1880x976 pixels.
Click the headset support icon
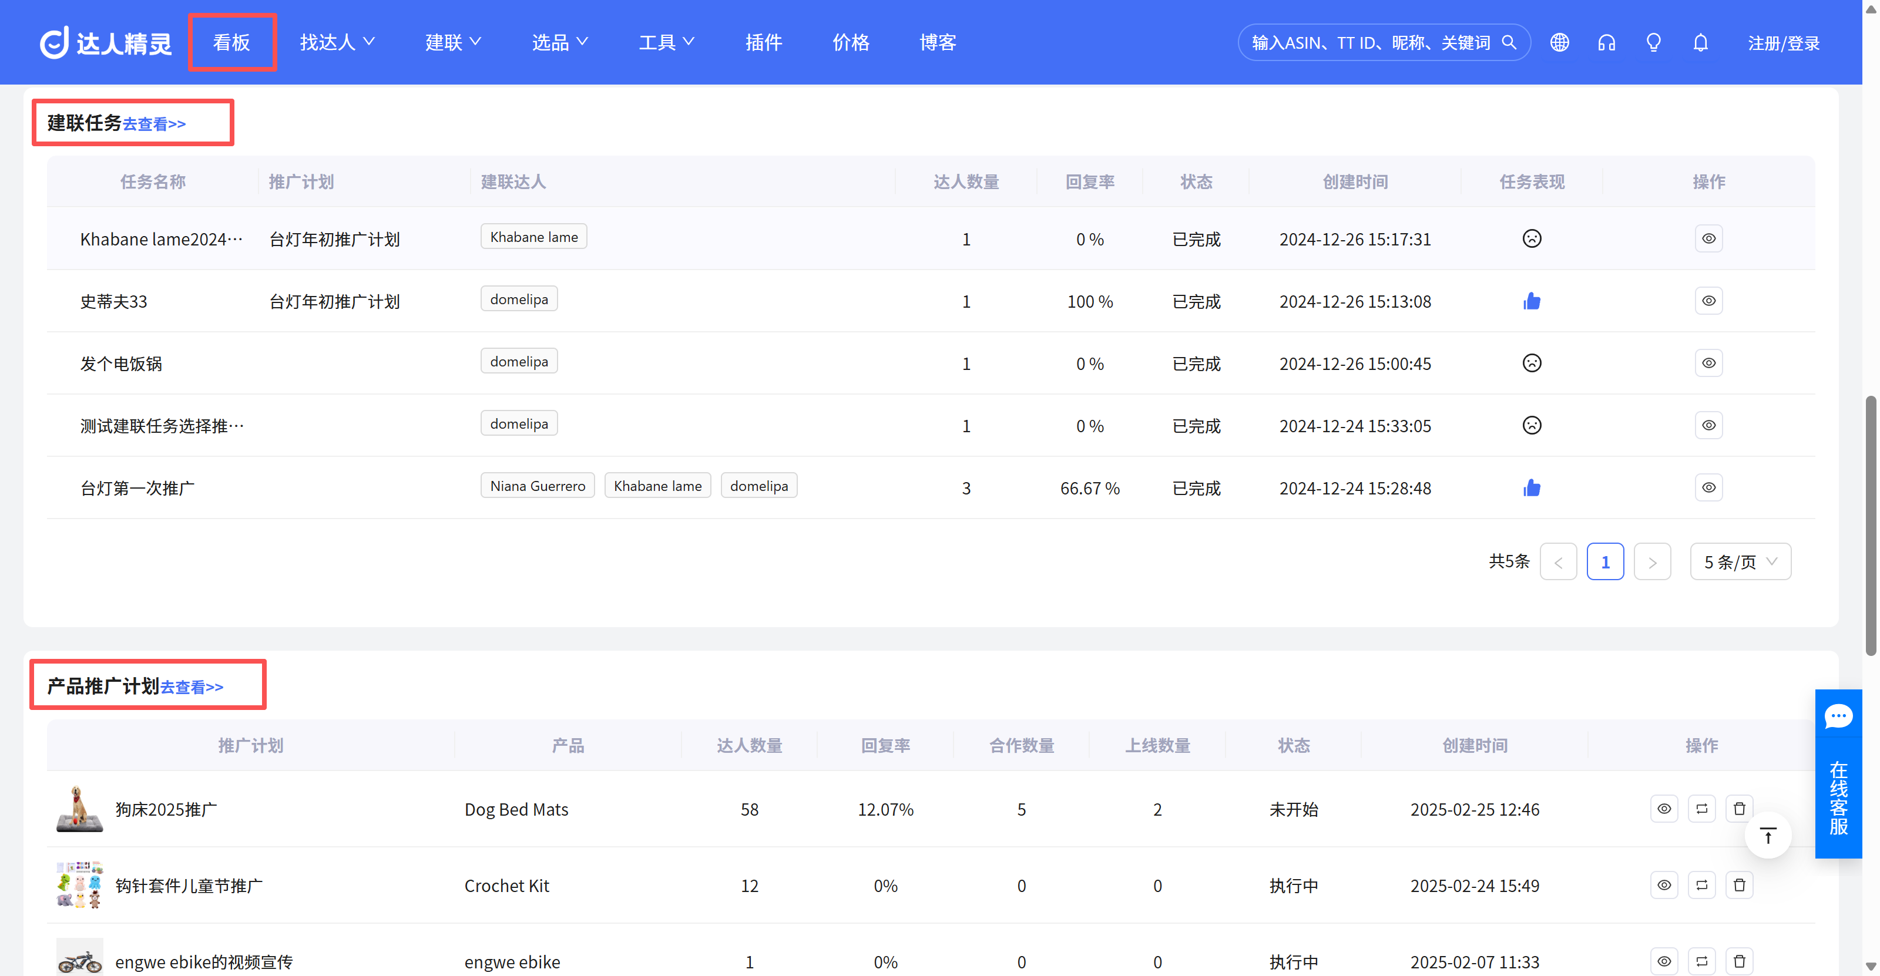[1606, 42]
